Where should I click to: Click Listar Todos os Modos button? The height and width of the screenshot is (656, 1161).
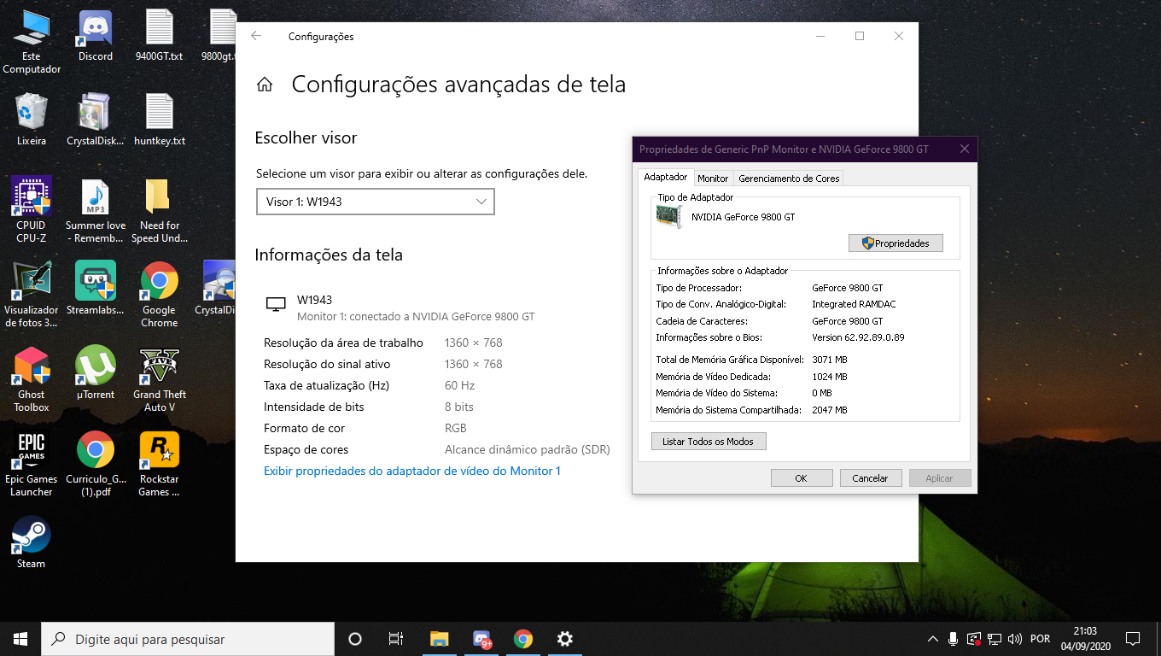click(709, 442)
